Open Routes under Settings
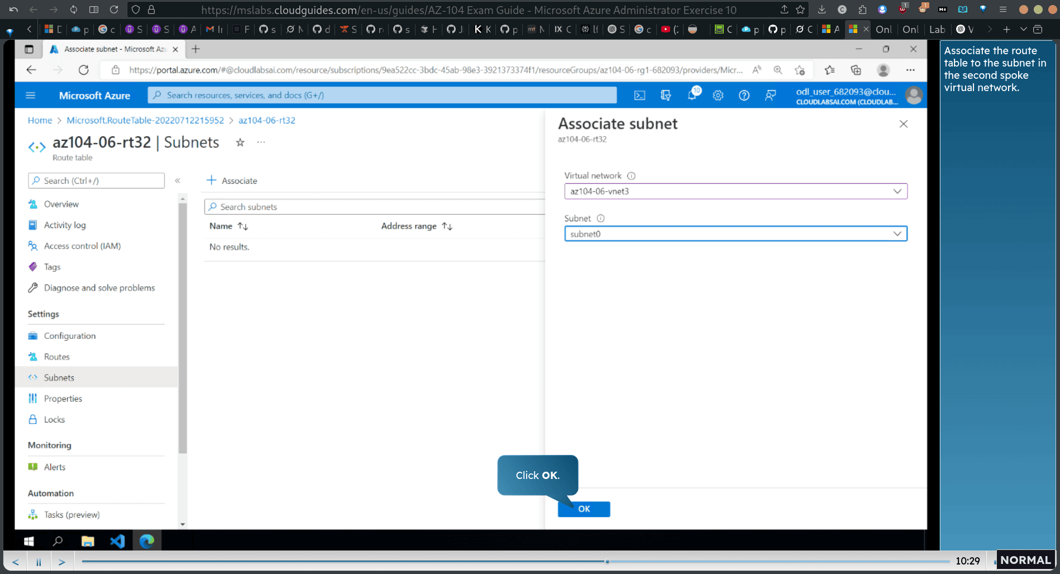 pos(56,357)
